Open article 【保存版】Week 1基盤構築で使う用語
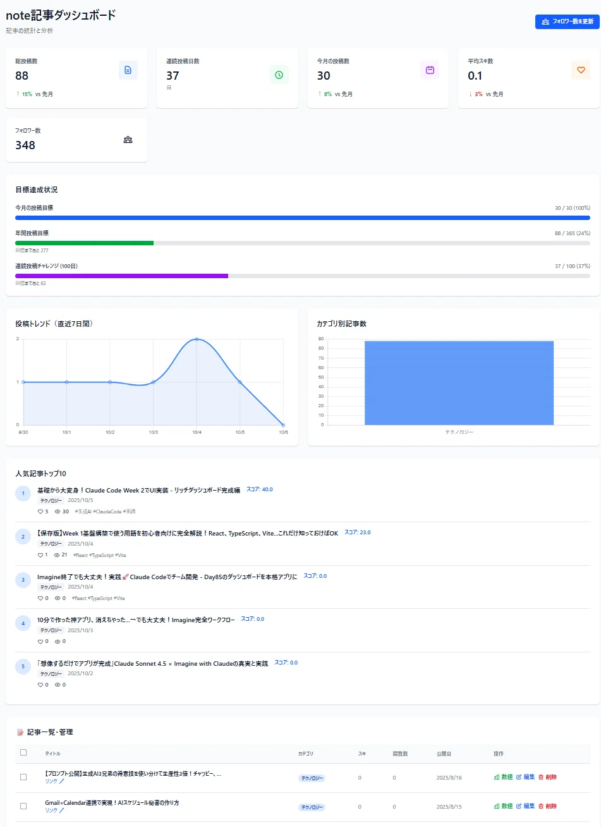Image resolution: width=601 pixels, height=827 pixels. [x=188, y=534]
